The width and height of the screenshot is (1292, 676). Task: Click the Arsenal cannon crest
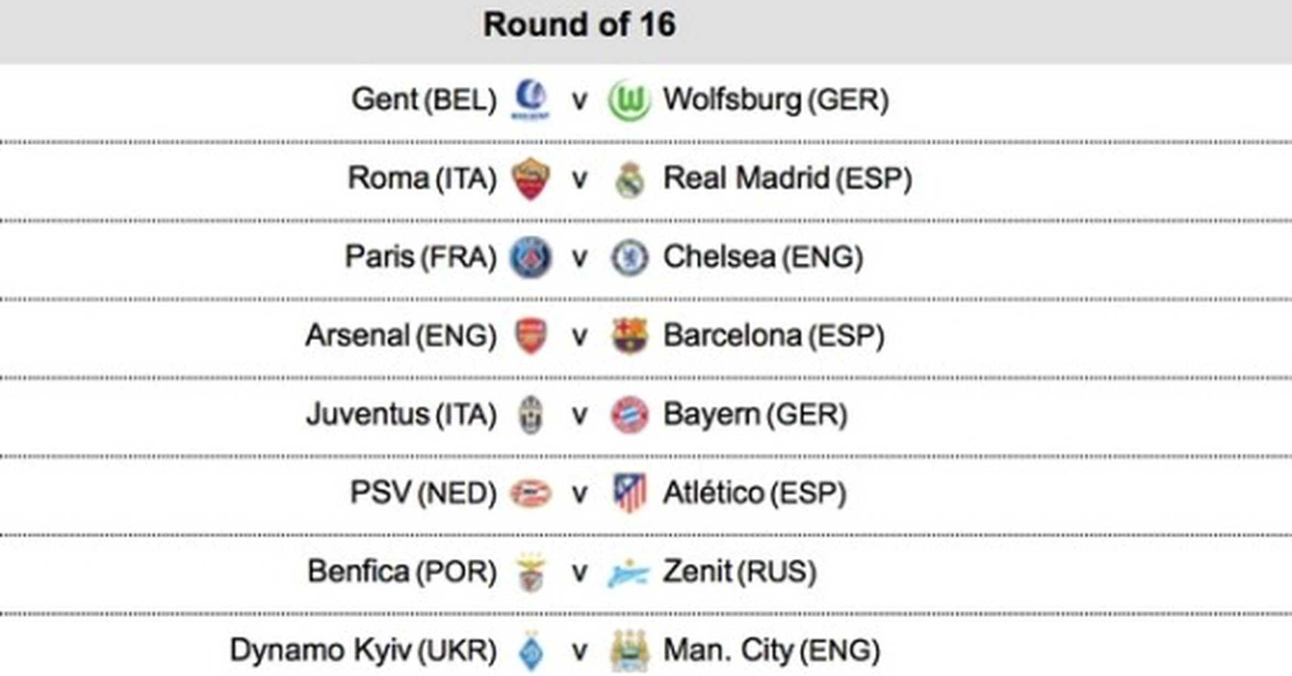[531, 336]
